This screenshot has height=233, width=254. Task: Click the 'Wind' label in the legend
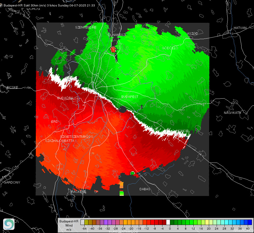click(69, 225)
